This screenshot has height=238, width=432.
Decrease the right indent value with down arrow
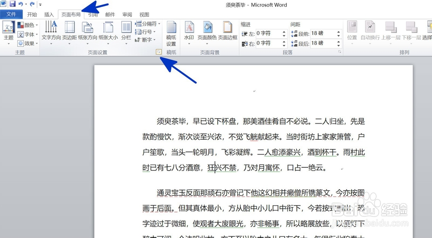[x=284, y=46]
